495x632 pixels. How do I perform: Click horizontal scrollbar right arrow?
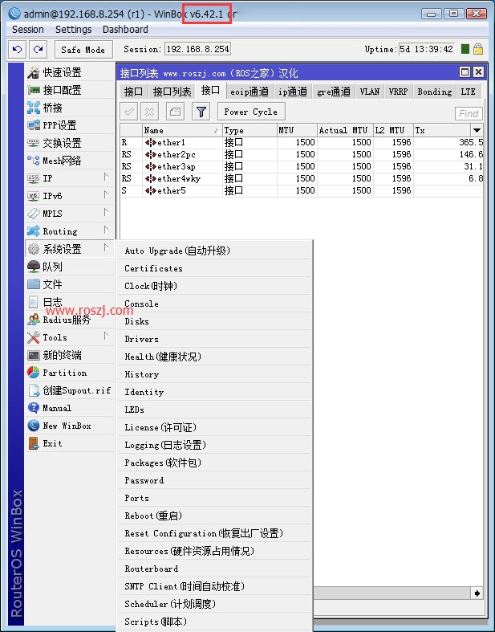coord(477,593)
